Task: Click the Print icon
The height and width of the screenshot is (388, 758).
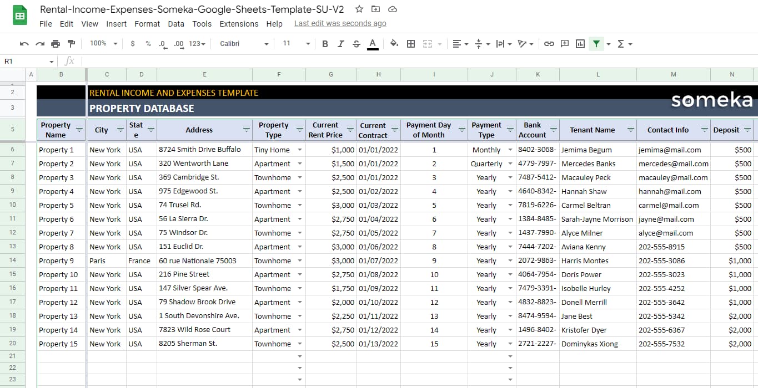Action: (56, 43)
